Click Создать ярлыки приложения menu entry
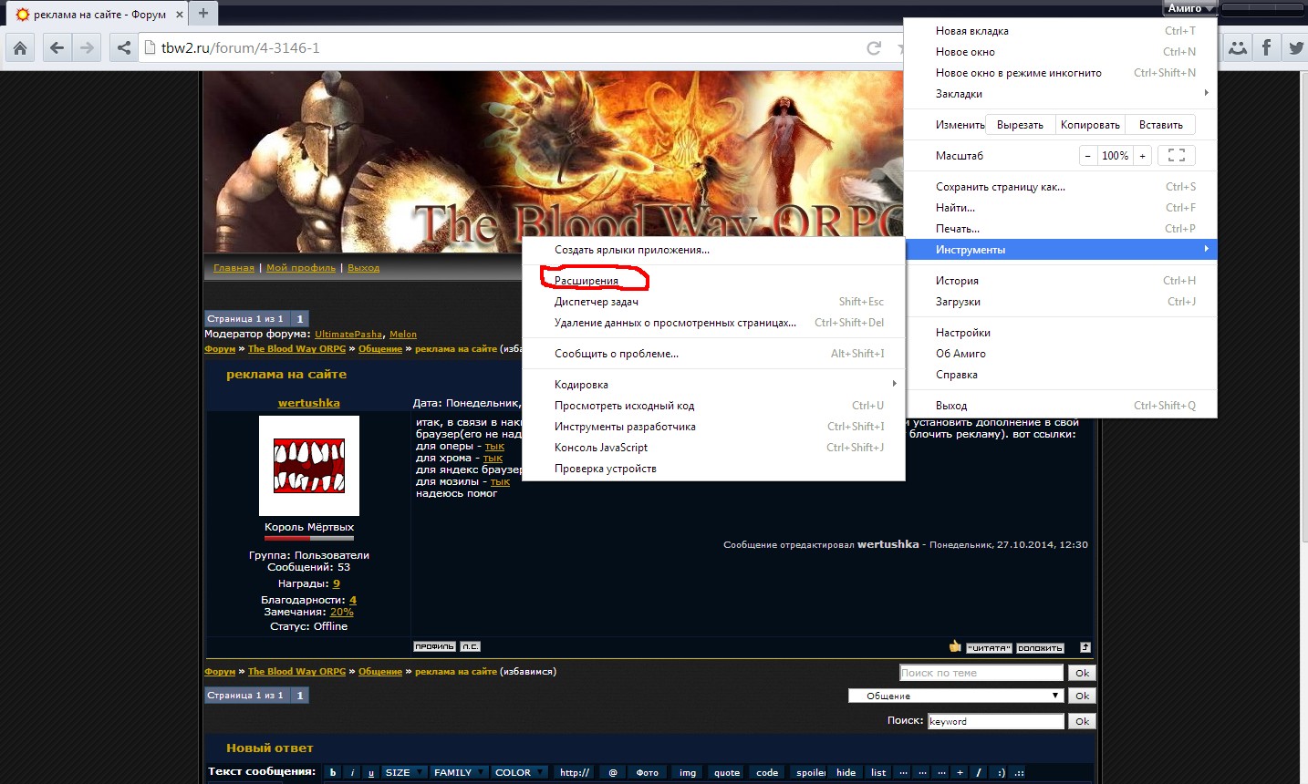The width and height of the screenshot is (1308, 784). [713, 250]
